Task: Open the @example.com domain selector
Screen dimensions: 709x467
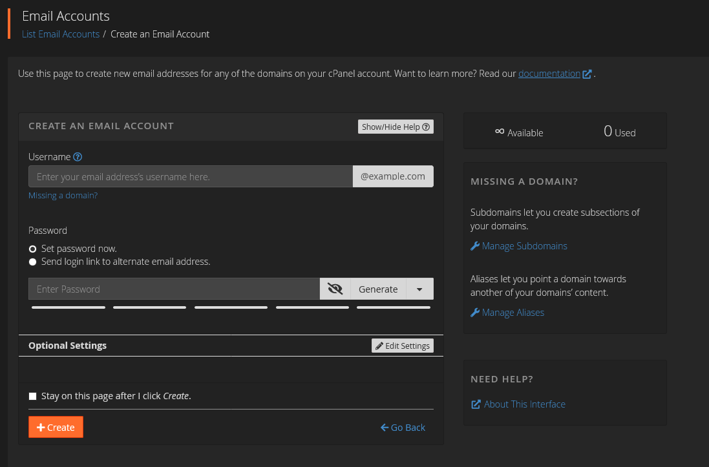Action: click(x=392, y=176)
